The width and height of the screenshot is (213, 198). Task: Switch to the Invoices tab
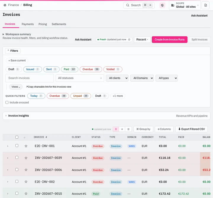coord(10,24)
